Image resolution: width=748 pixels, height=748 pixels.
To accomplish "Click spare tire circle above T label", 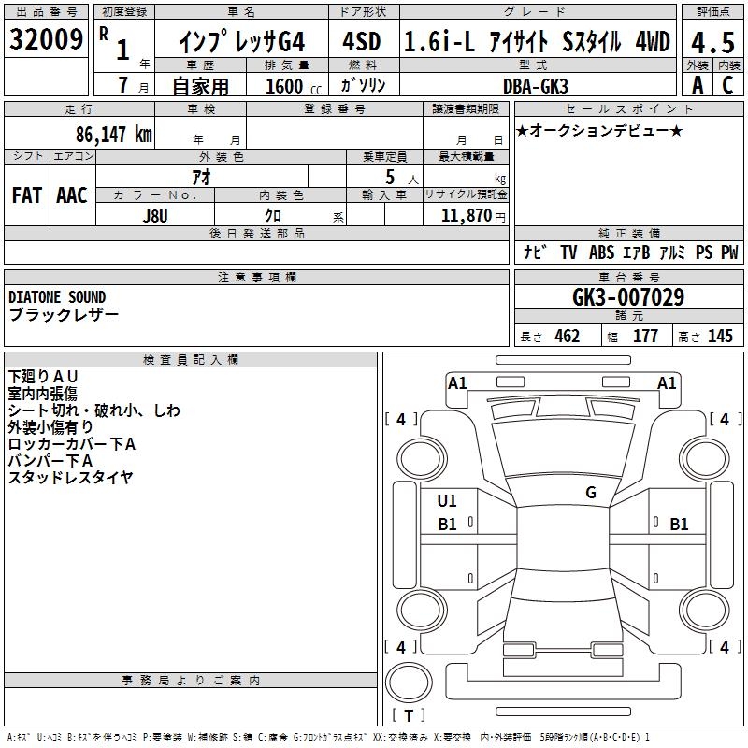I will 409,683.
